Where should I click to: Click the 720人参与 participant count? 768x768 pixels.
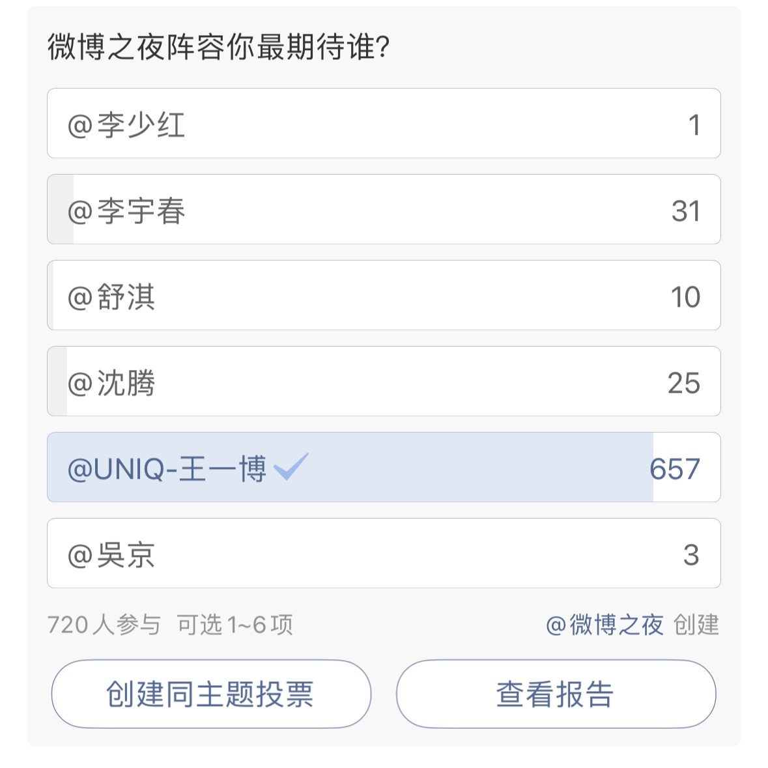click(x=104, y=625)
